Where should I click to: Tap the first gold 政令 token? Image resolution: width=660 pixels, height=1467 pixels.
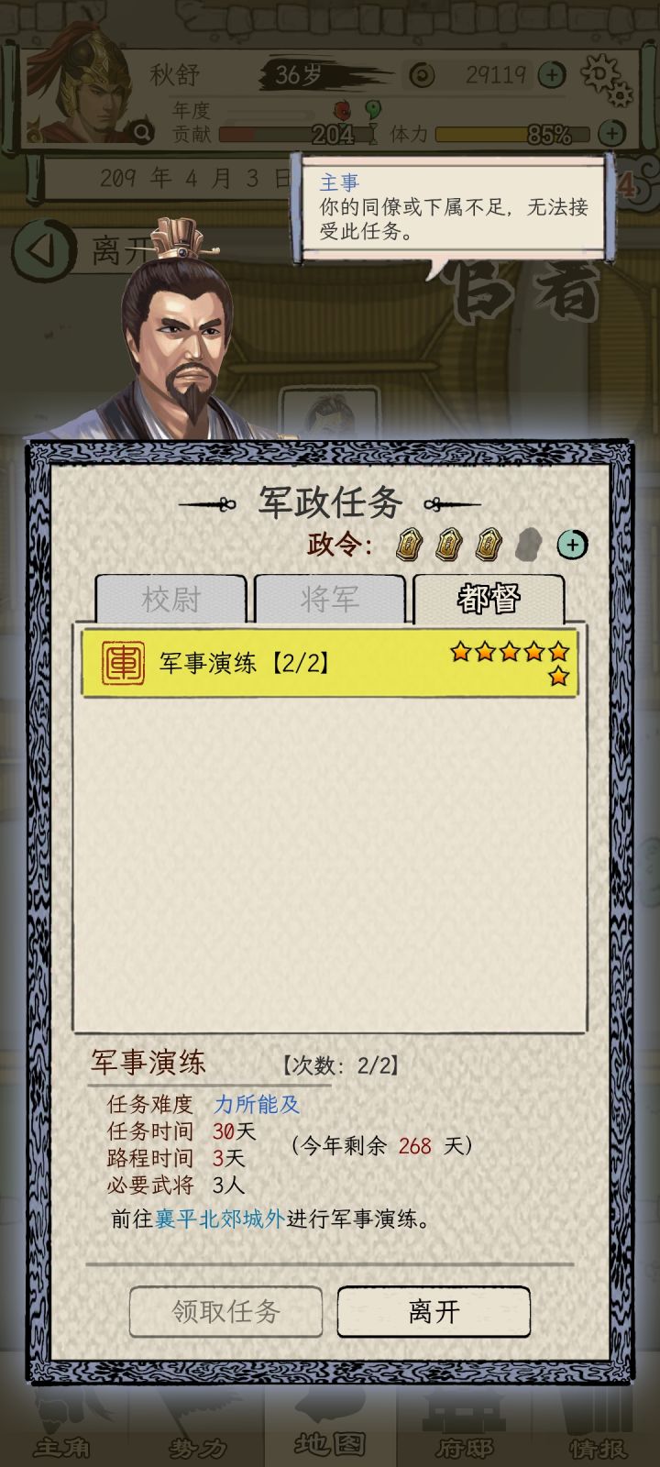coord(409,545)
